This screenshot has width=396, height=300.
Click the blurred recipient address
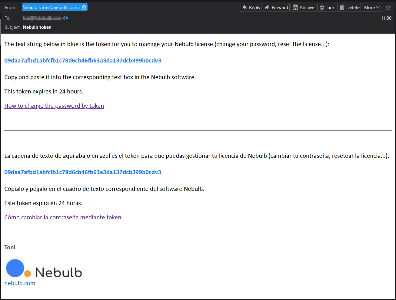[42, 18]
